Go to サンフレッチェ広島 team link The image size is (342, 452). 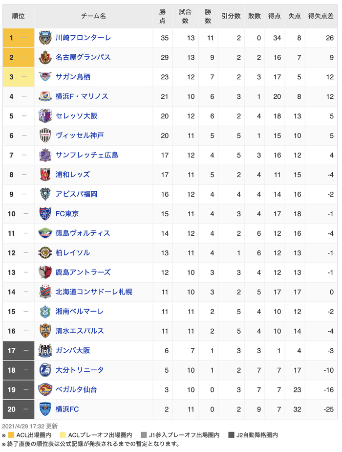click(x=86, y=155)
